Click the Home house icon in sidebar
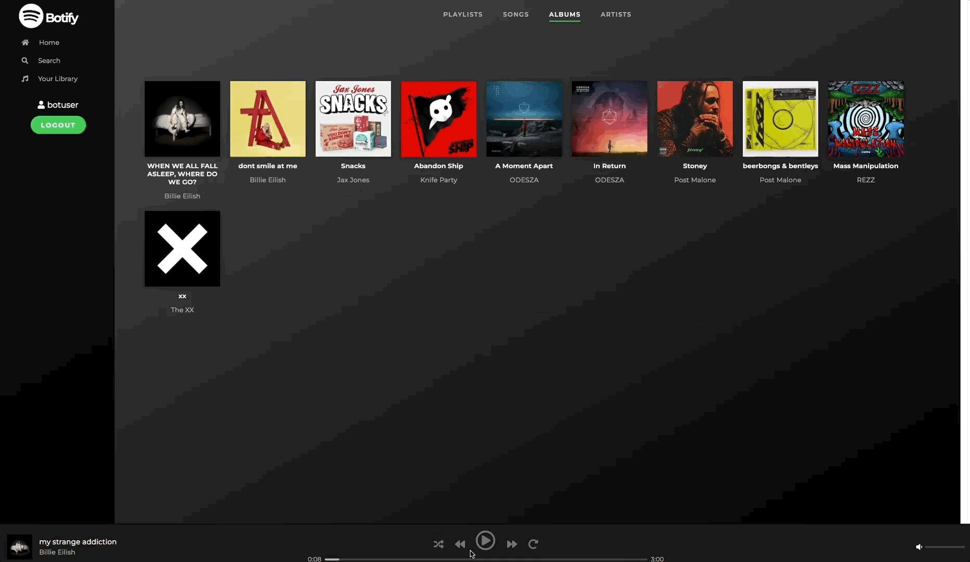Screen dimensions: 970x562 point(25,43)
